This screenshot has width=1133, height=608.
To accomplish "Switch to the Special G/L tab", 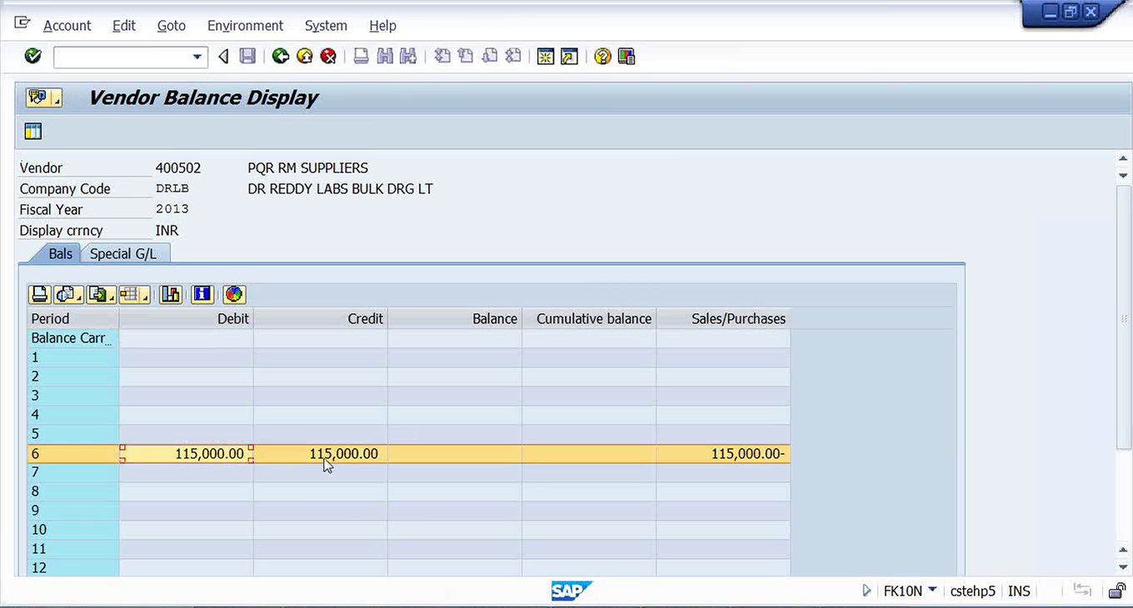I will [123, 253].
